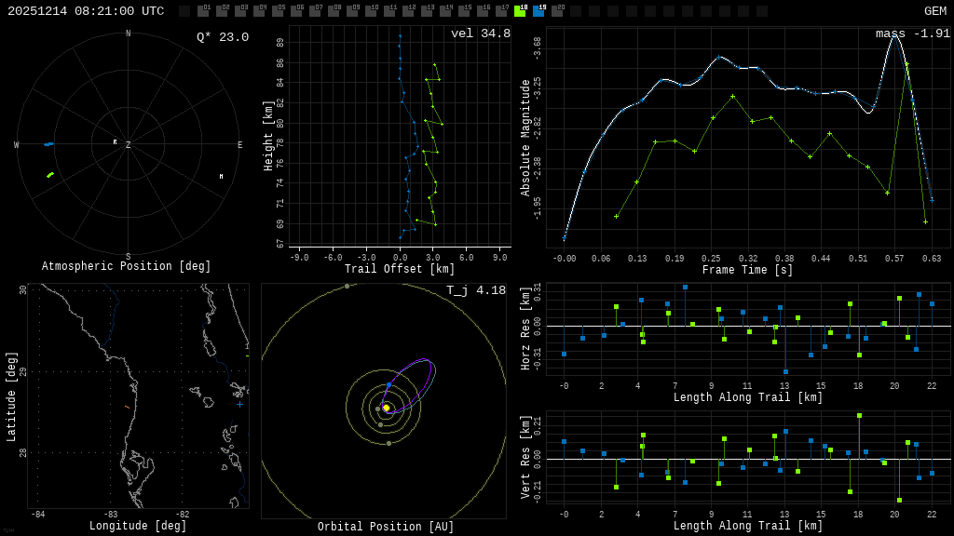This screenshot has width=954, height=536.
Task: Click the mass -1.91 value
Action: pyautogui.click(x=913, y=33)
